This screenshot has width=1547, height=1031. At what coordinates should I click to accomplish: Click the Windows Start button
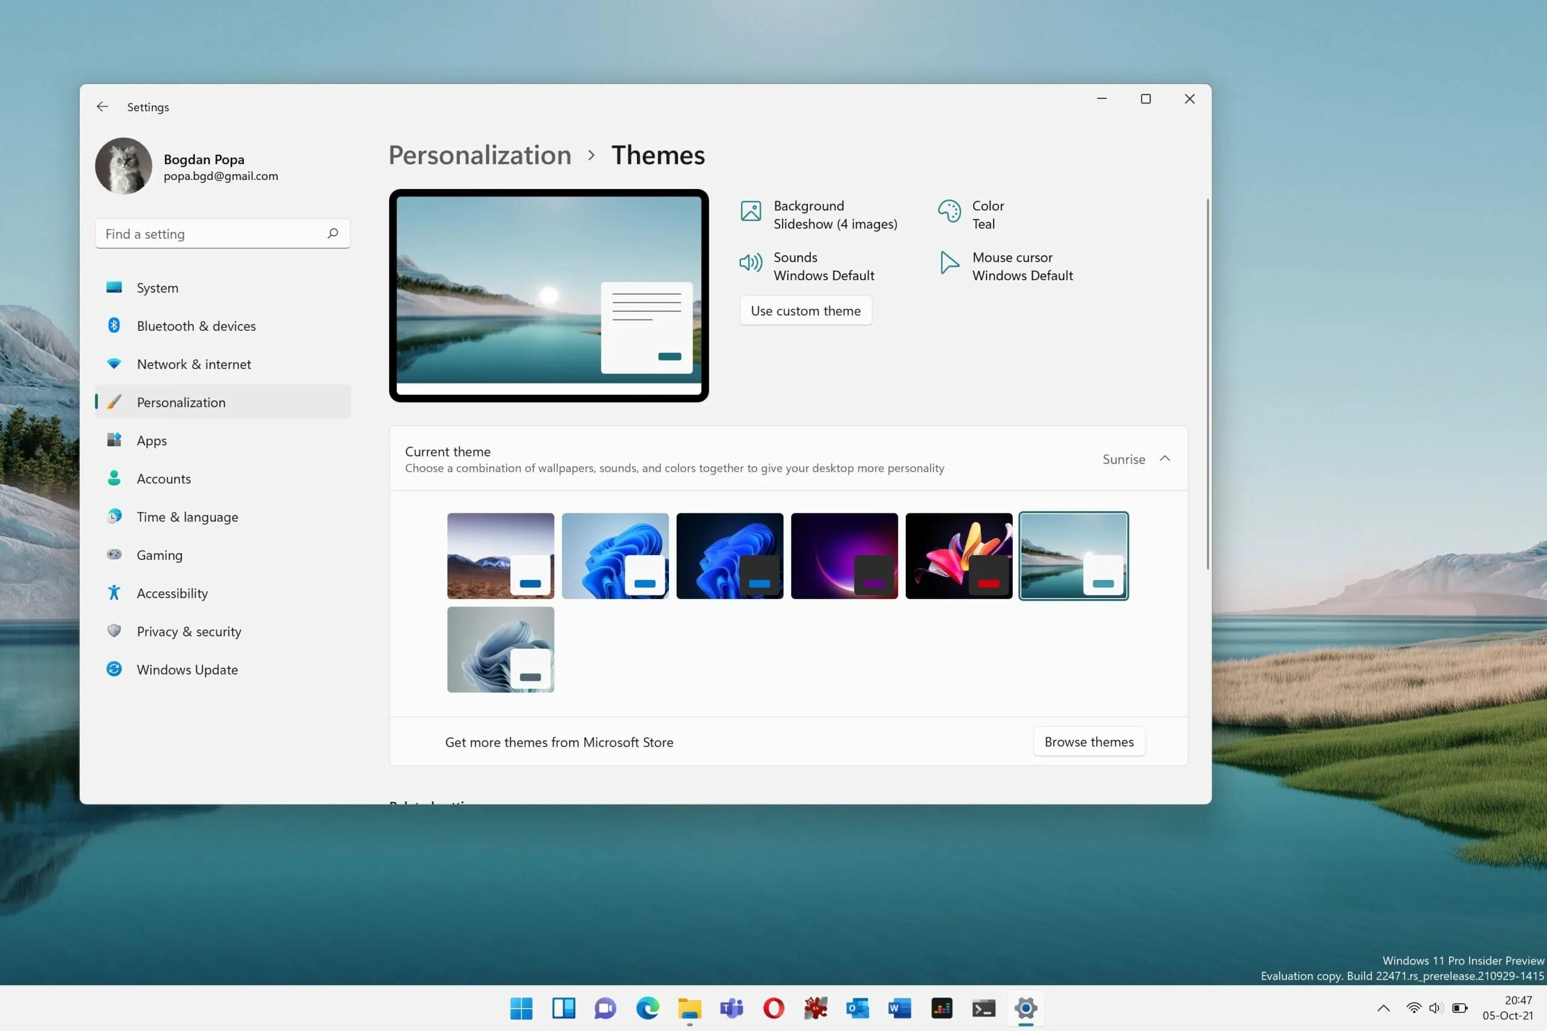[521, 1008]
